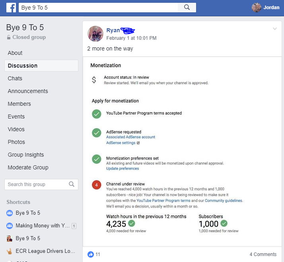This screenshot has width=284, height=262.
Task: View Group Insights
Action: (26, 155)
